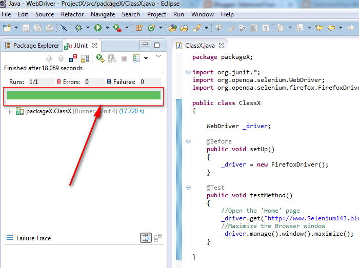Open the Refactor menu
Viewport: 359px width, 268px height.
[72, 14]
